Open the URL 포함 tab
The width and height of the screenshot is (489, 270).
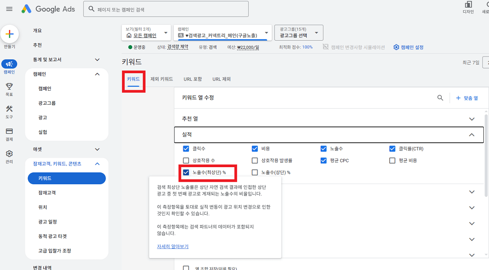click(193, 79)
